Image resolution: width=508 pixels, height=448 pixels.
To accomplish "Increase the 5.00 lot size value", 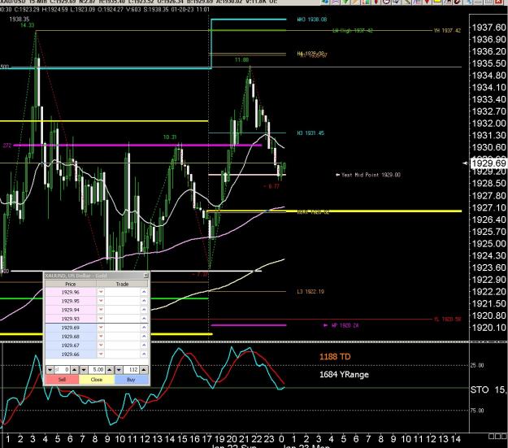I will tap(110, 370).
